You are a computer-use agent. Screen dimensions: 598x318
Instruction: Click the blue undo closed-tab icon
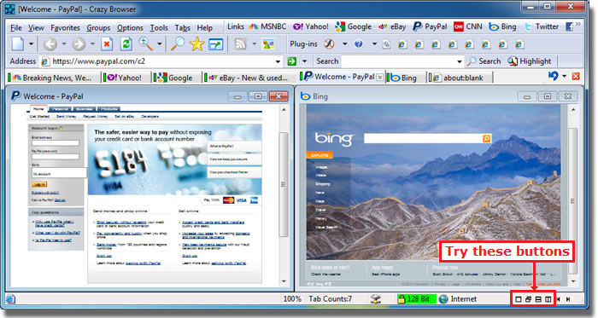click(x=553, y=76)
